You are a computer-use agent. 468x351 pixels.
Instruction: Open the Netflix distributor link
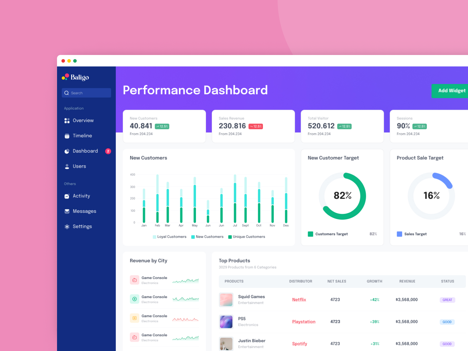(299, 300)
